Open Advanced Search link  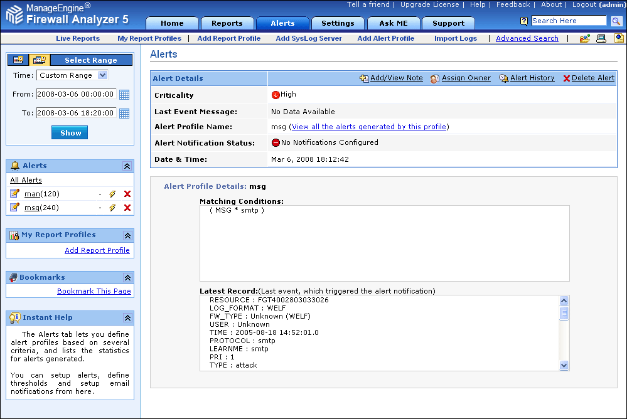pyautogui.click(x=527, y=38)
